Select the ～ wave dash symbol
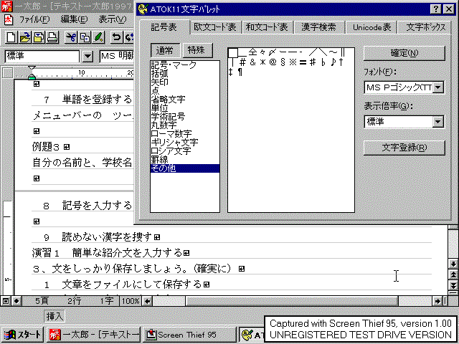The width and height of the screenshot is (459, 344). click(x=333, y=52)
